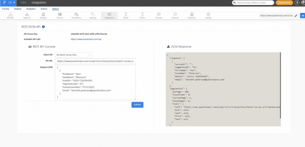Switch to the Survey tab
The height and width of the screenshot is (147, 305).
tap(6, 9)
